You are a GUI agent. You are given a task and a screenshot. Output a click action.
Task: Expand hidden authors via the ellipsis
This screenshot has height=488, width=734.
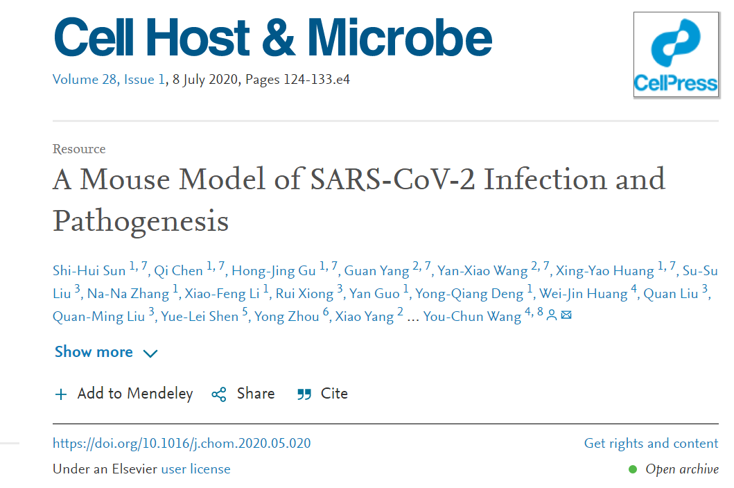click(x=413, y=317)
